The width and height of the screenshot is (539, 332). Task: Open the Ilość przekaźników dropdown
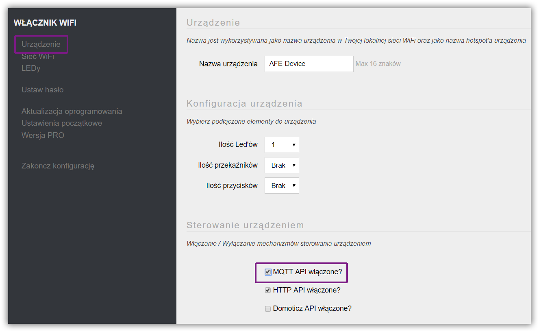coord(282,165)
